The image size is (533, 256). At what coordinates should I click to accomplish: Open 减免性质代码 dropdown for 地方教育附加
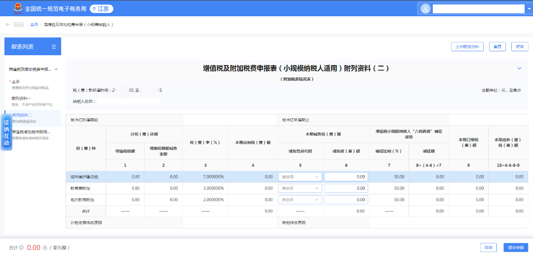click(x=301, y=200)
